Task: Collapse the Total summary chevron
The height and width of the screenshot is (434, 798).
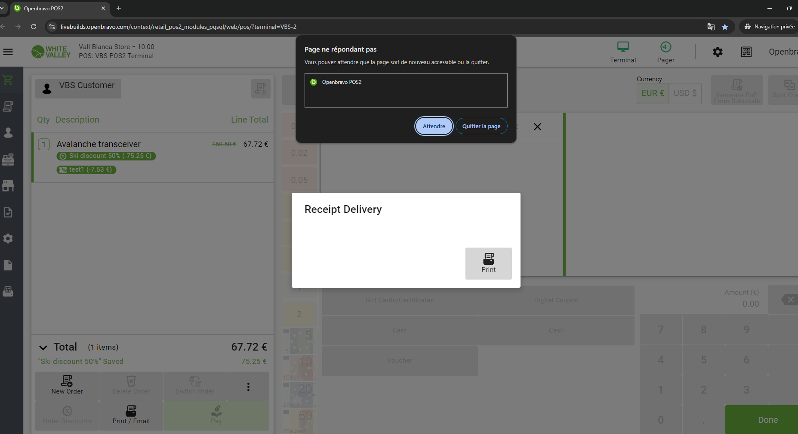Action: click(43, 348)
